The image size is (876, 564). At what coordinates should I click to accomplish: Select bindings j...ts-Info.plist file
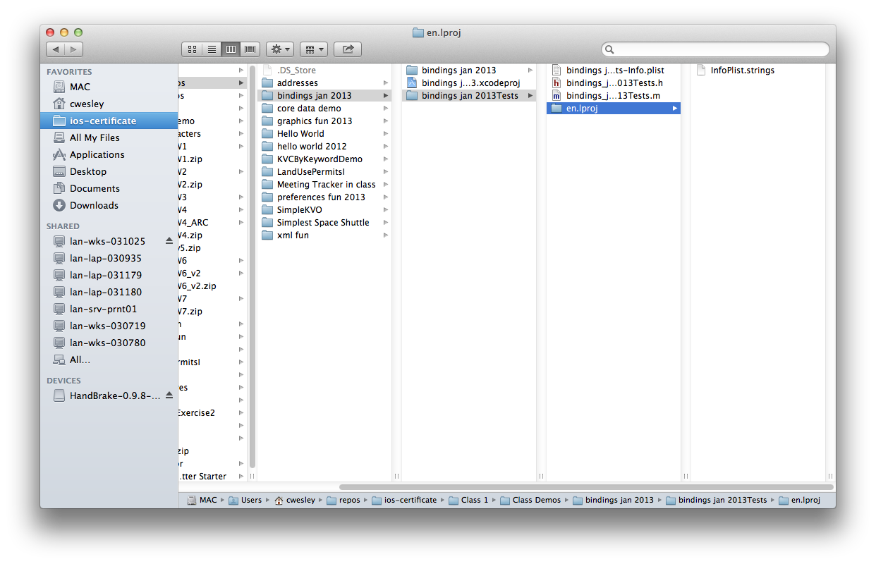click(614, 70)
